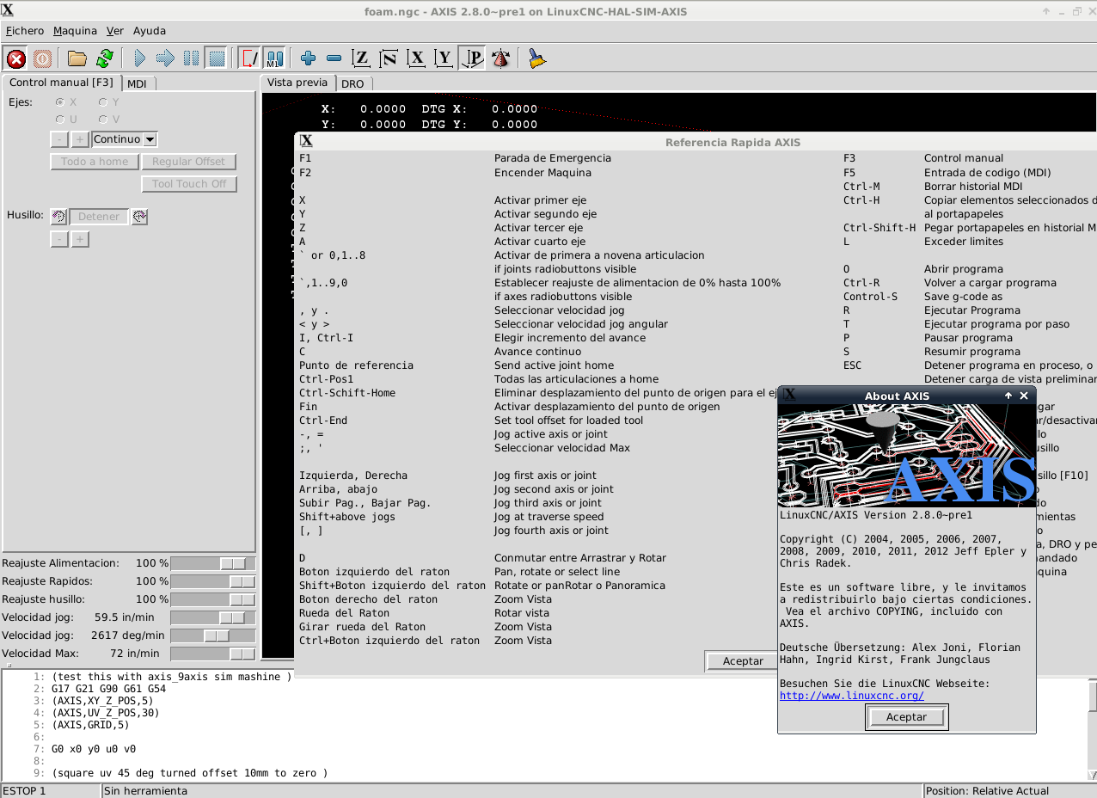Open a G-code file with folder icon

[77, 58]
